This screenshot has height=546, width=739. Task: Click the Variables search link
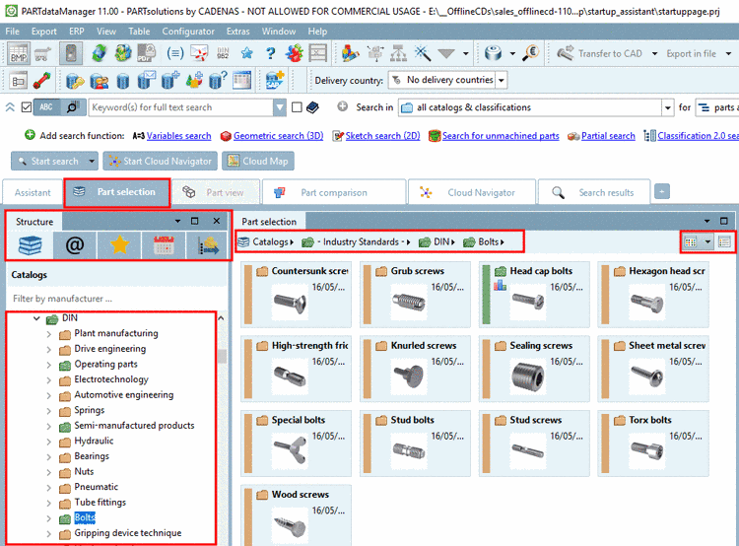[178, 136]
